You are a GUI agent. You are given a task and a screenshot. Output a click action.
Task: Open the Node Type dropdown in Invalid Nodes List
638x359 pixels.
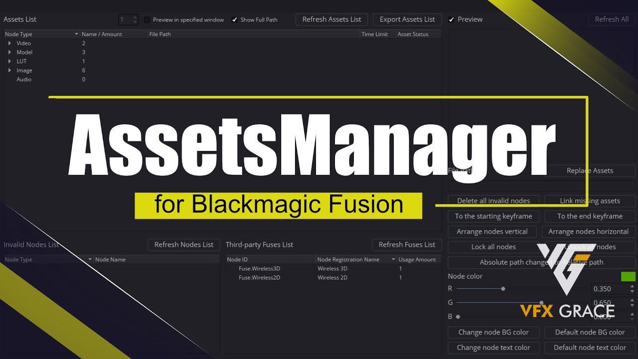pyautogui.click(x=90, y=260)
